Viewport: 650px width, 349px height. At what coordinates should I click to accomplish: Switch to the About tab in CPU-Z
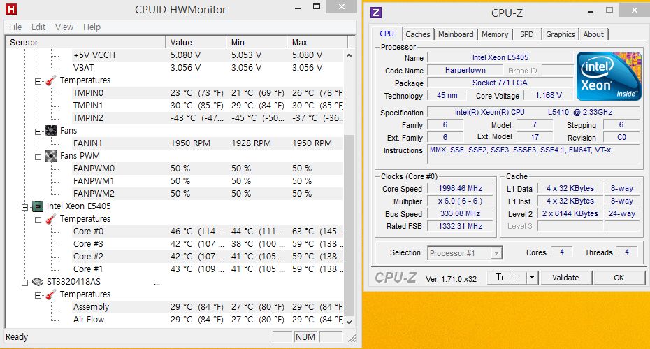pos(593,34)
